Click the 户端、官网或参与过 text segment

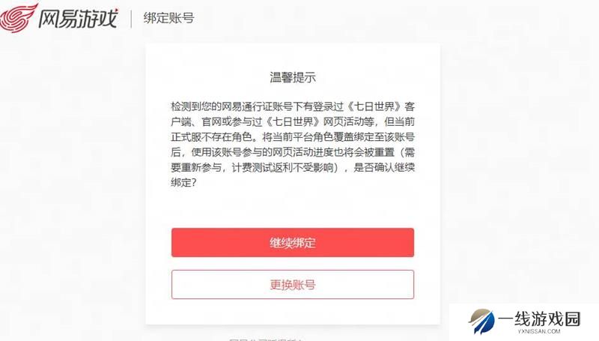pyautogui.click(x=216, y=121)
